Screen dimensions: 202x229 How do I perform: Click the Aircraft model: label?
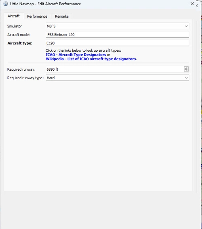click(x=19, y=35)
